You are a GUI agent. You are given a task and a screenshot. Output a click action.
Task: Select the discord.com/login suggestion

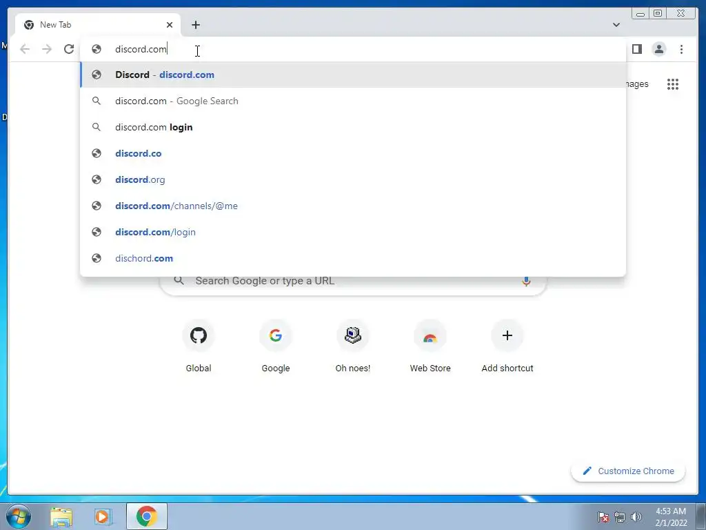click(x=353, y=232)
